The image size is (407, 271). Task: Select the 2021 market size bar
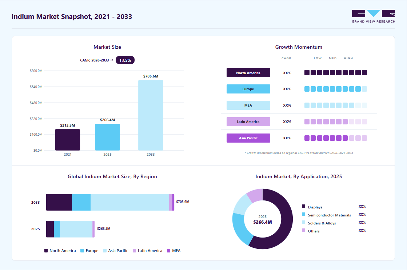click(x=68, y=140)
